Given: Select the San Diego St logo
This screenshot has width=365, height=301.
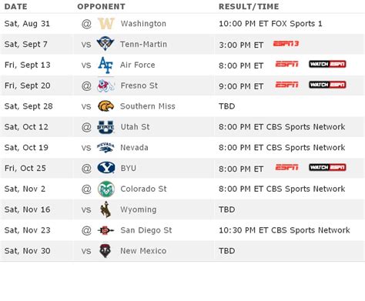Looking at the screenshot, I should click(x=105, y=230).
